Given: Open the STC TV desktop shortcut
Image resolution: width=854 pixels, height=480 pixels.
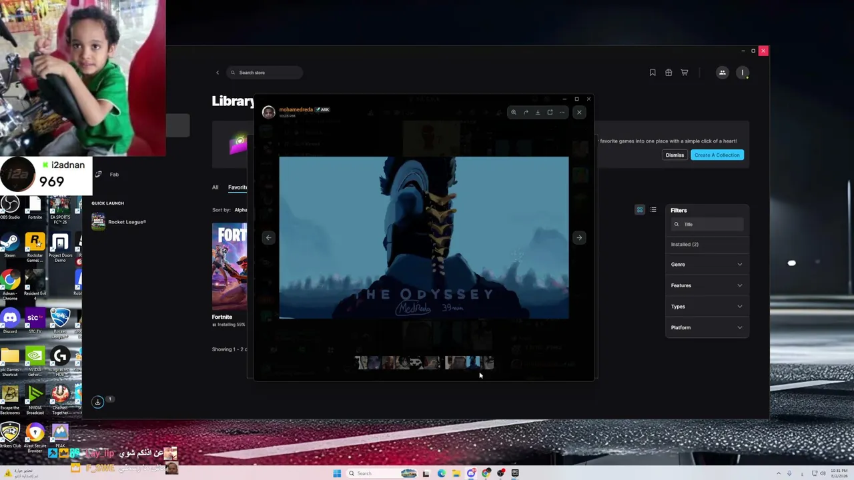Looking at the screenshot, I should click(x=35, y=321).
